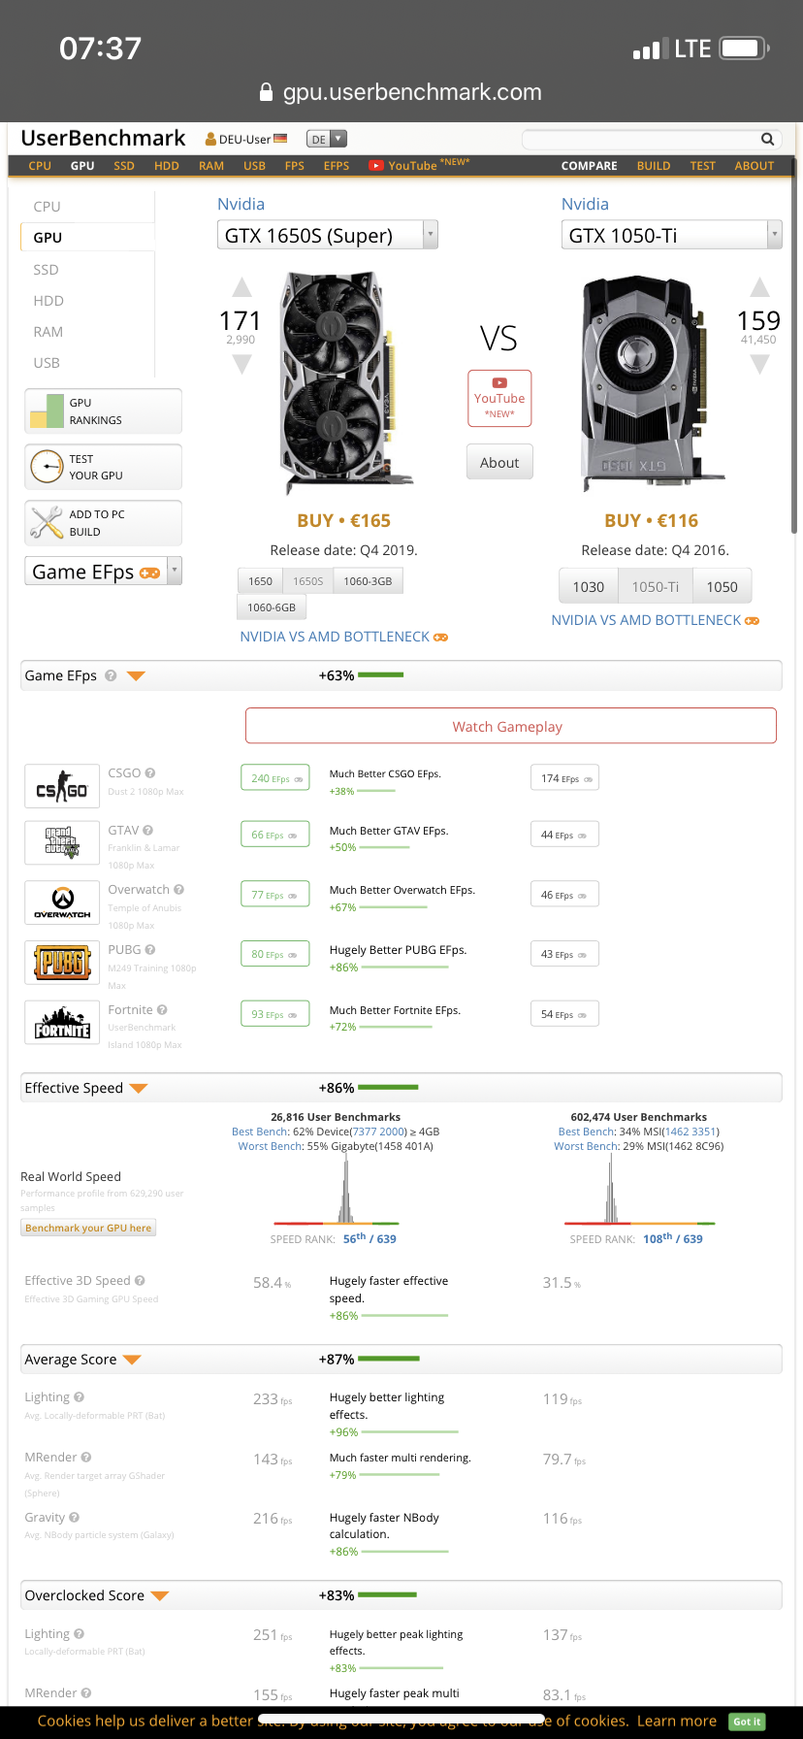
Task: Open the DE language dropdown
Action: (327, 140)
